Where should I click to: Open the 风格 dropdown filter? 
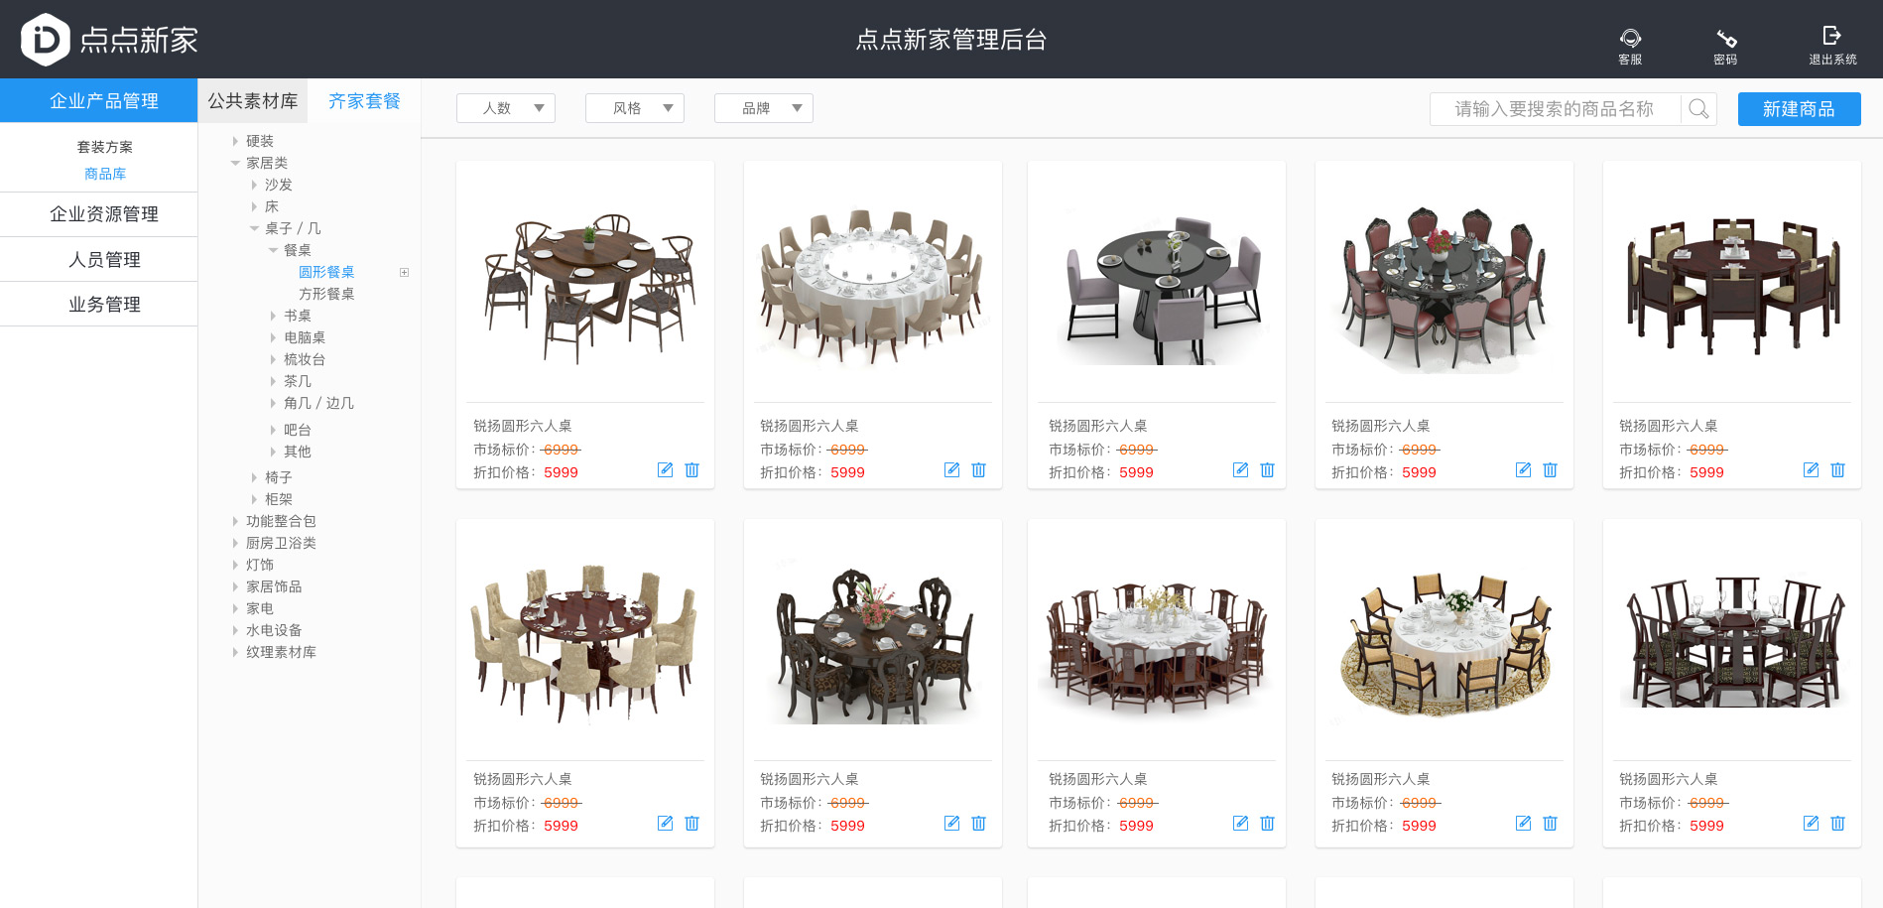click(x=635, y=108)
